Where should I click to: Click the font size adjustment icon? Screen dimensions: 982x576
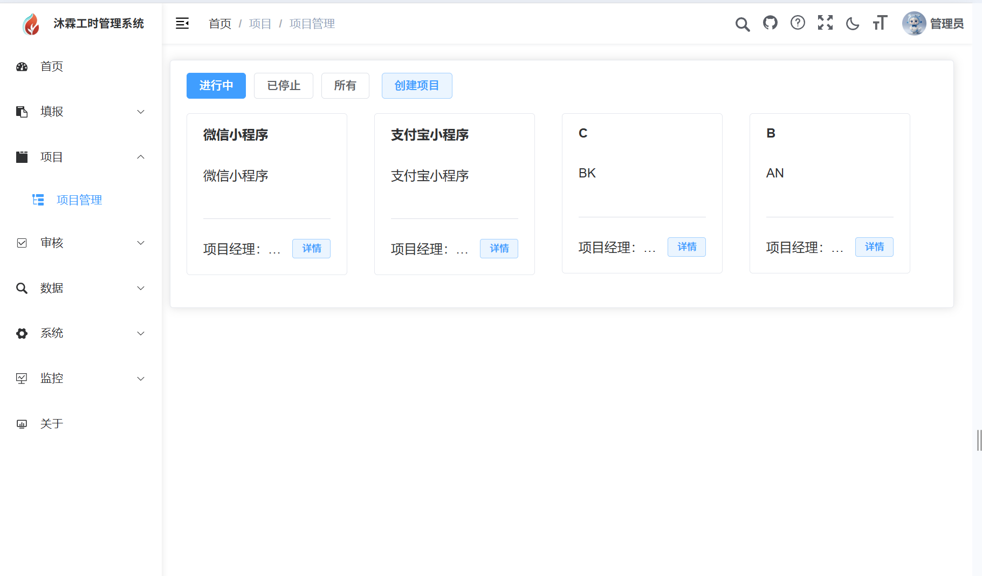pyautogui.click(x=880, y=23)
